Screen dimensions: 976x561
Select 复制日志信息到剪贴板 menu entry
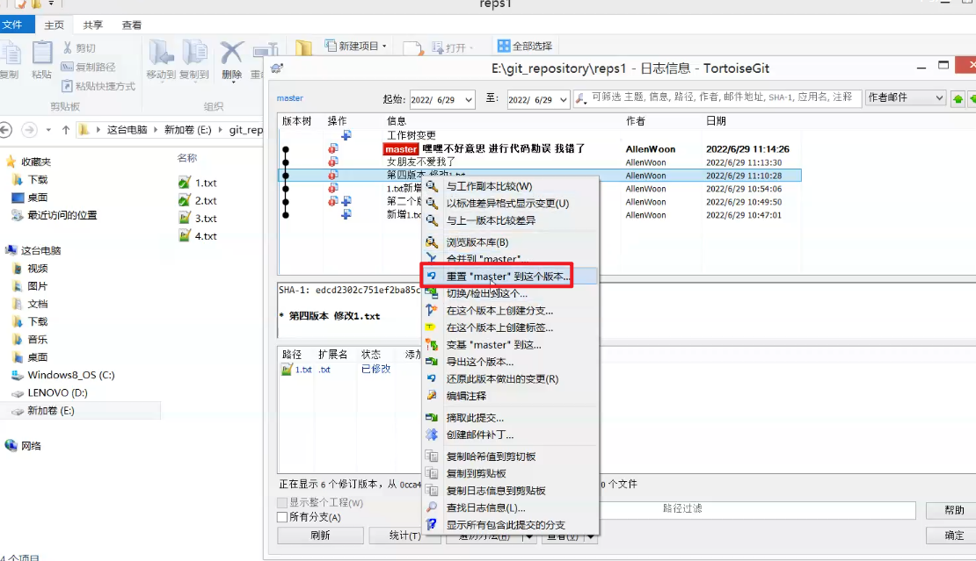pos(509,490)
